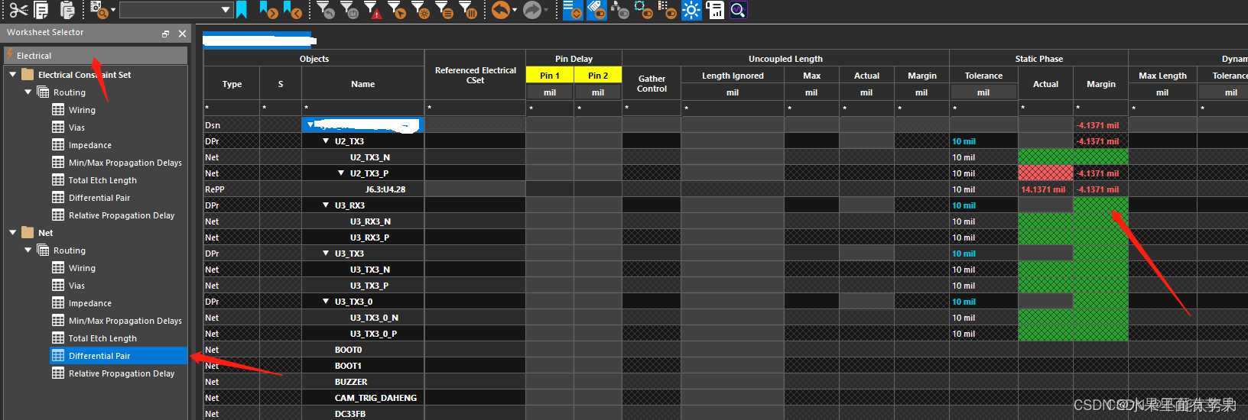This screenshot has height=420, width=1248.
Task: Click the report sheet chart icon
Action: point(715,10)
